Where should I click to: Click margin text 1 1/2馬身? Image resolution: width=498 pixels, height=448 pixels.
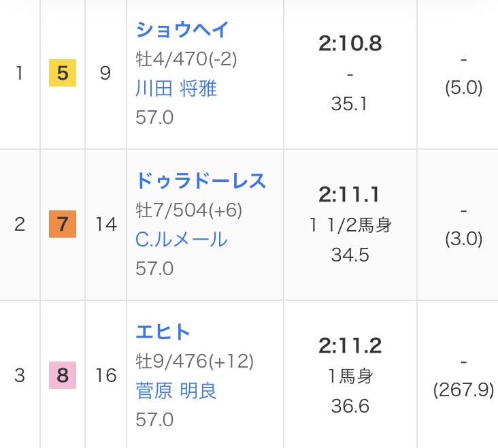click(350, 225)
